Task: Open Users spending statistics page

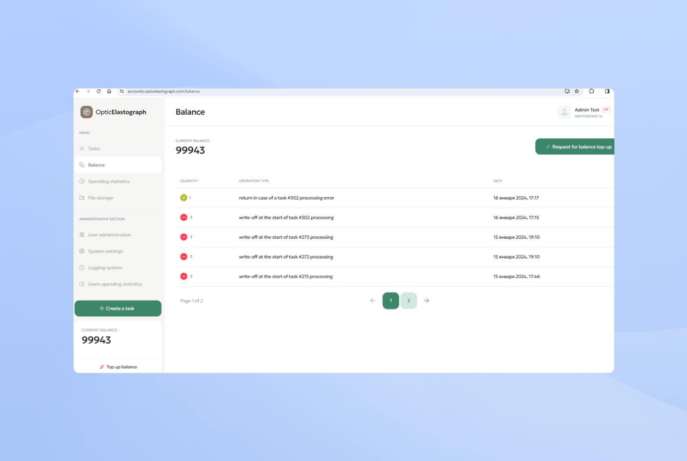Action: pyautogui.click(x=118, y=284)
